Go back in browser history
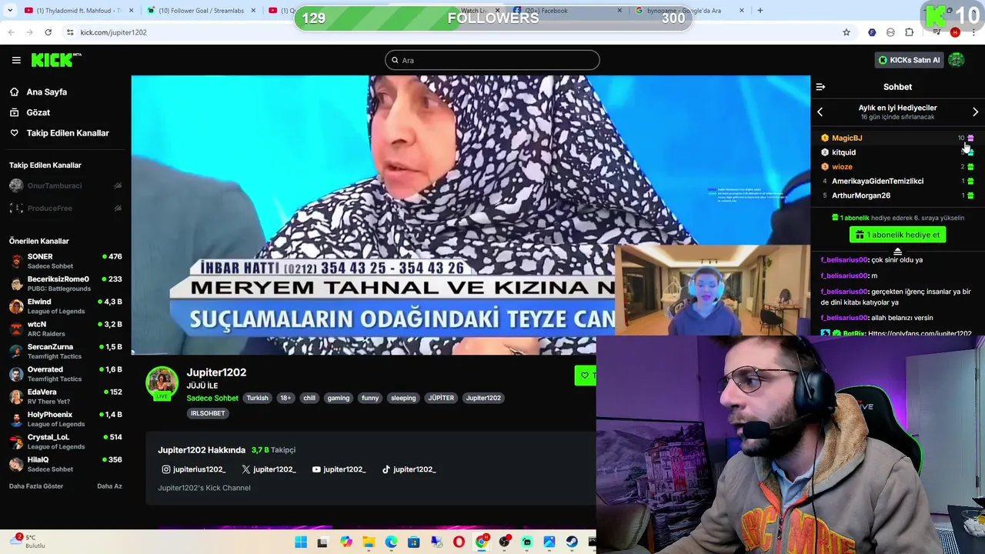 12,32
